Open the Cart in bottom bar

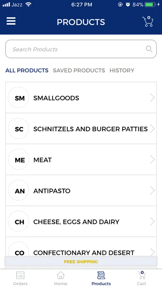(x=142, y=278)
